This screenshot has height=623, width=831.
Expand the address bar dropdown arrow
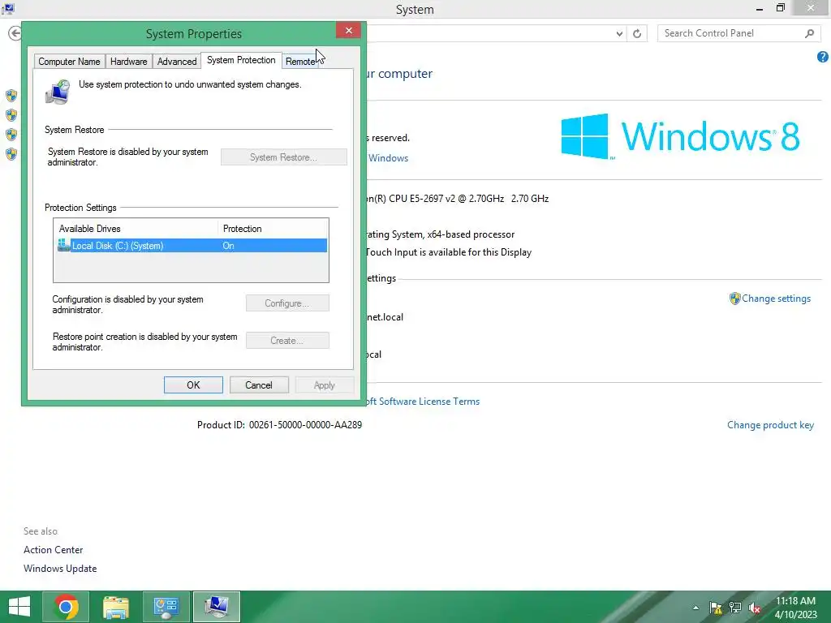pos(619,33)
